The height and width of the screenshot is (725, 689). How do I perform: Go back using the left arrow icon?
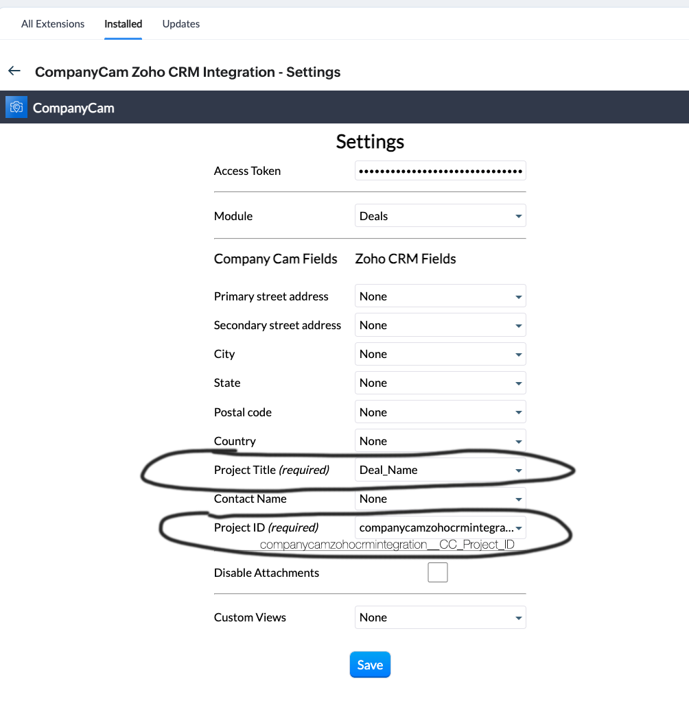coord(14,71)
